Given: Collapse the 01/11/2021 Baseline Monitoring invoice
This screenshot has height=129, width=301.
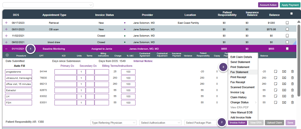Looking at the screenshot, I should coord(6,49).
